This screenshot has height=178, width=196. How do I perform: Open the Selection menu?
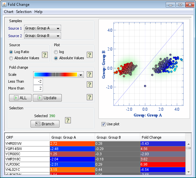coord(24,12)
